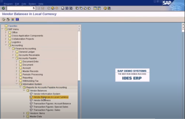Screen dimensions: 185x119
Task: Select Transaction Figures: Sales report
Action: tap(47, 110)
